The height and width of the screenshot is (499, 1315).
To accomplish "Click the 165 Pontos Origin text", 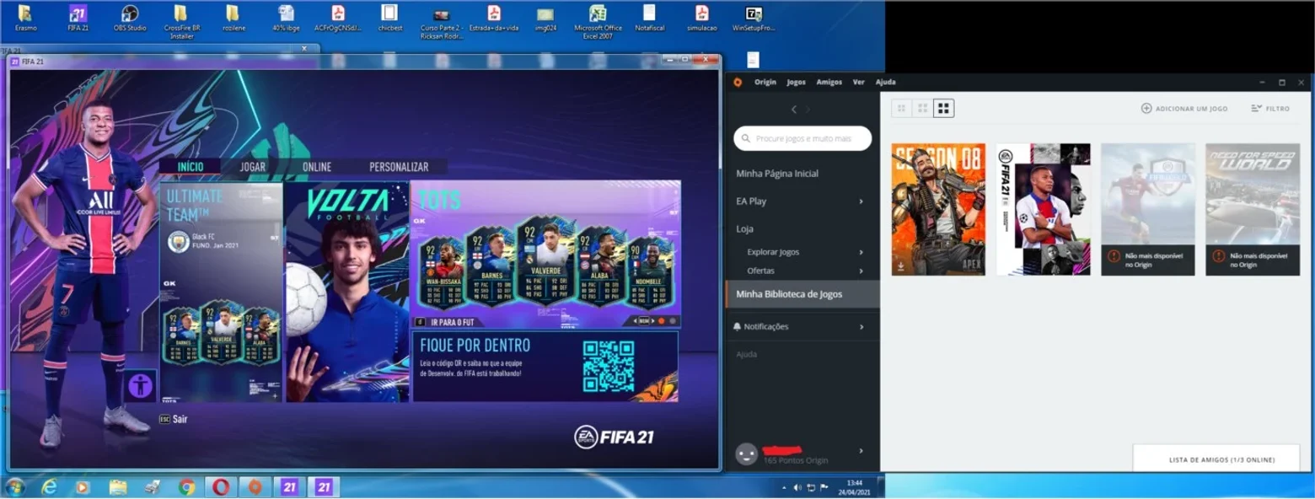I will [795, 460].
